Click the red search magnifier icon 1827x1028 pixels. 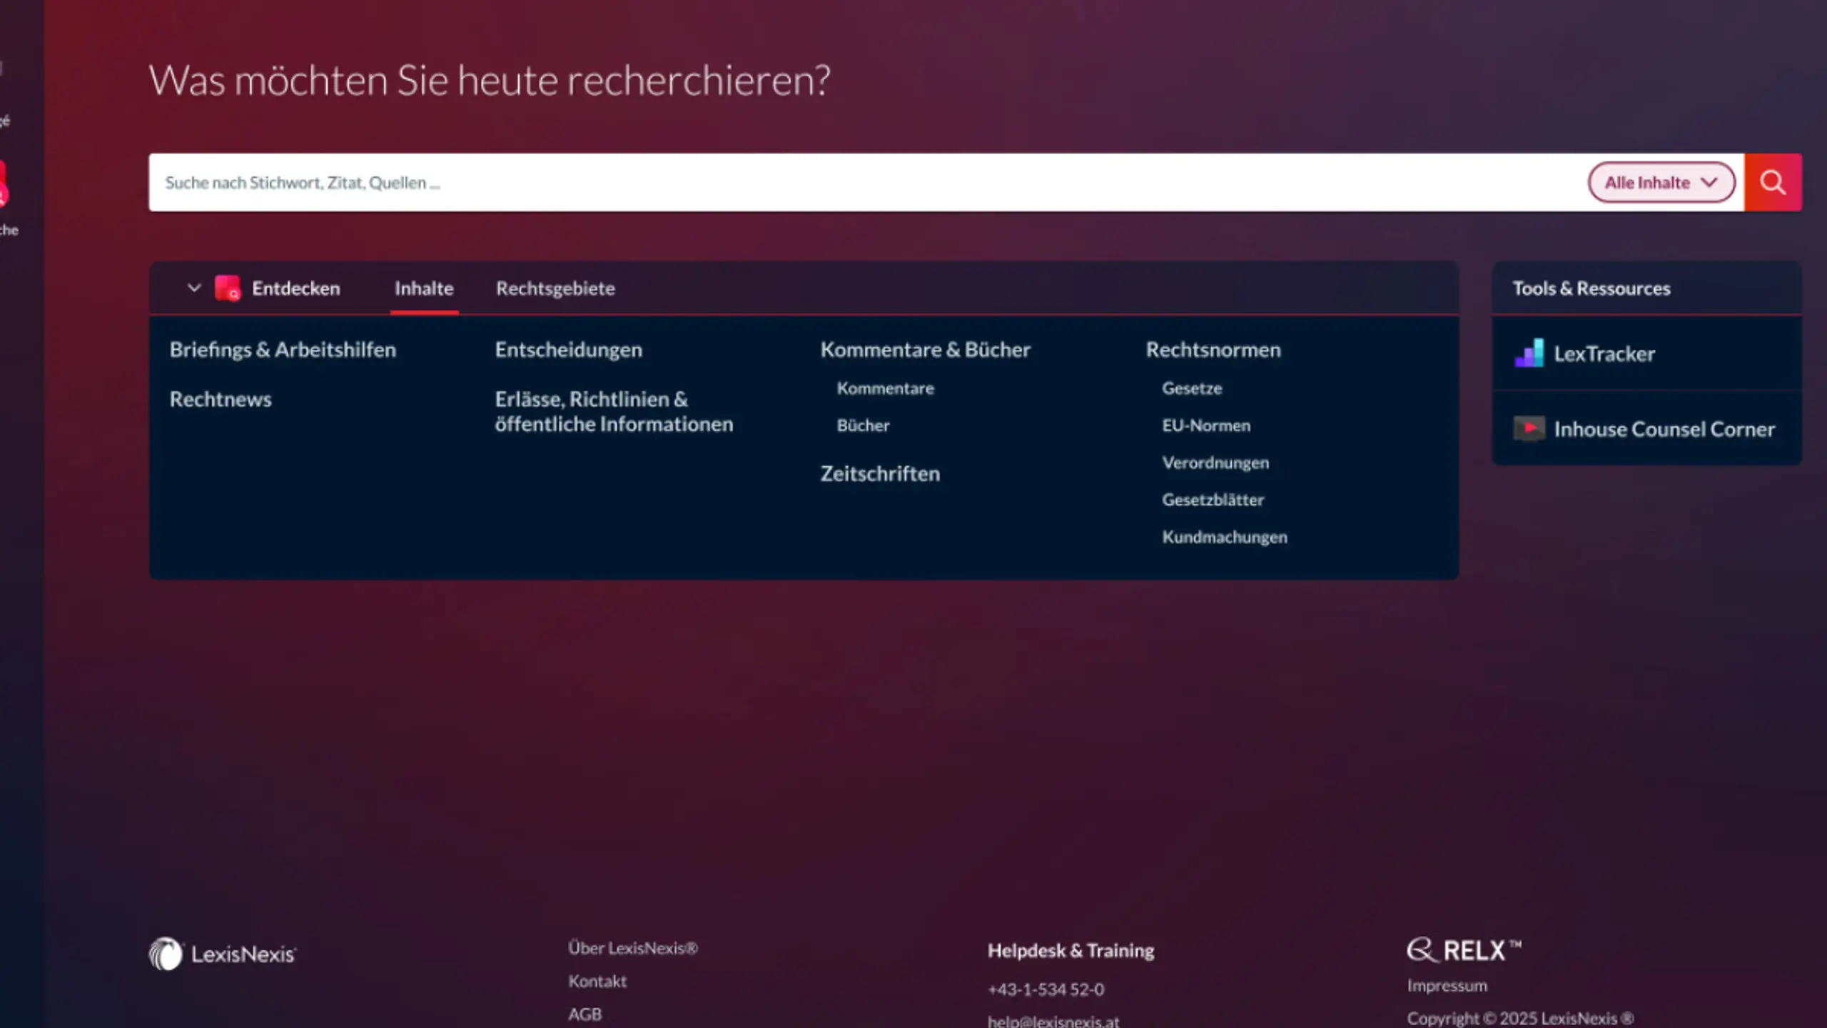pos(1773,182)
